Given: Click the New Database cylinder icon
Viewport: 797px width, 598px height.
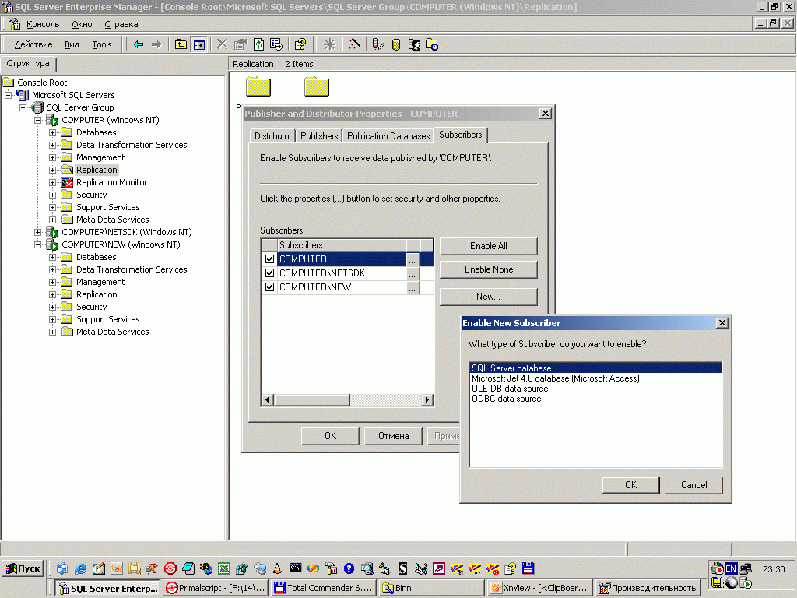Looking at the screenshot, I should click(396, 44).
